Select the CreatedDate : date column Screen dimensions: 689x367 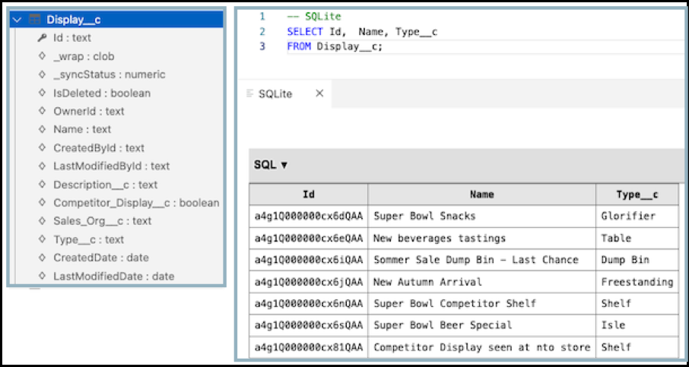101,258
